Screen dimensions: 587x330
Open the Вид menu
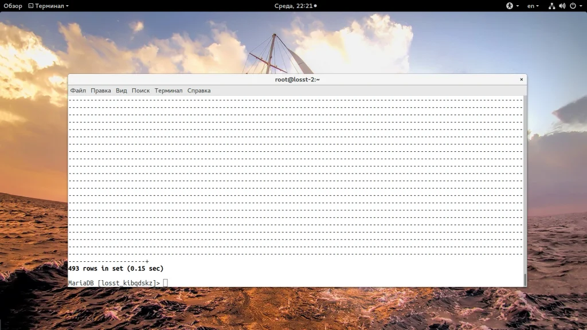(122, 91)
